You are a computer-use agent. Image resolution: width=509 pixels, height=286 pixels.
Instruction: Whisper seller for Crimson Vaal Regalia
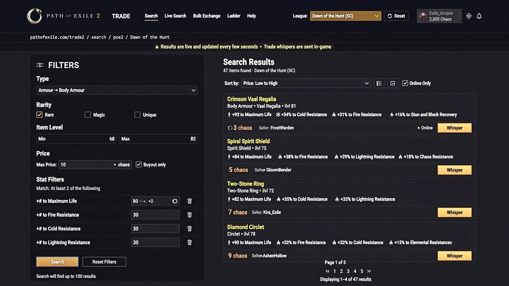coord(455,128)
